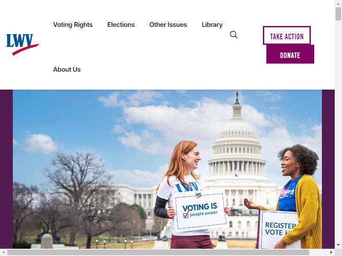342x256 pixels.
Task: Click the horizontal scrollbar left arrow
Action: (x=3, y=253)
